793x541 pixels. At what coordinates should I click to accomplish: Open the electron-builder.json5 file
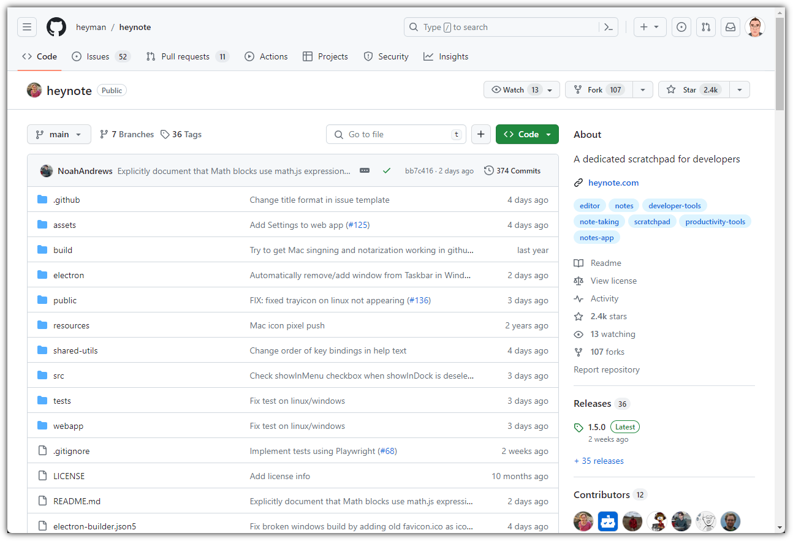[95, 526]
